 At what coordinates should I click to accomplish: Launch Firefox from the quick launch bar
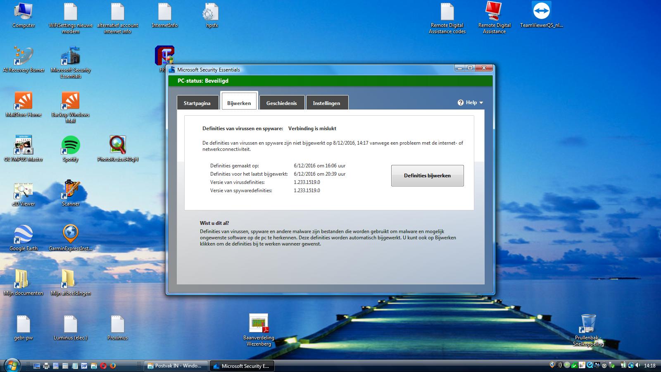point(113,366)
